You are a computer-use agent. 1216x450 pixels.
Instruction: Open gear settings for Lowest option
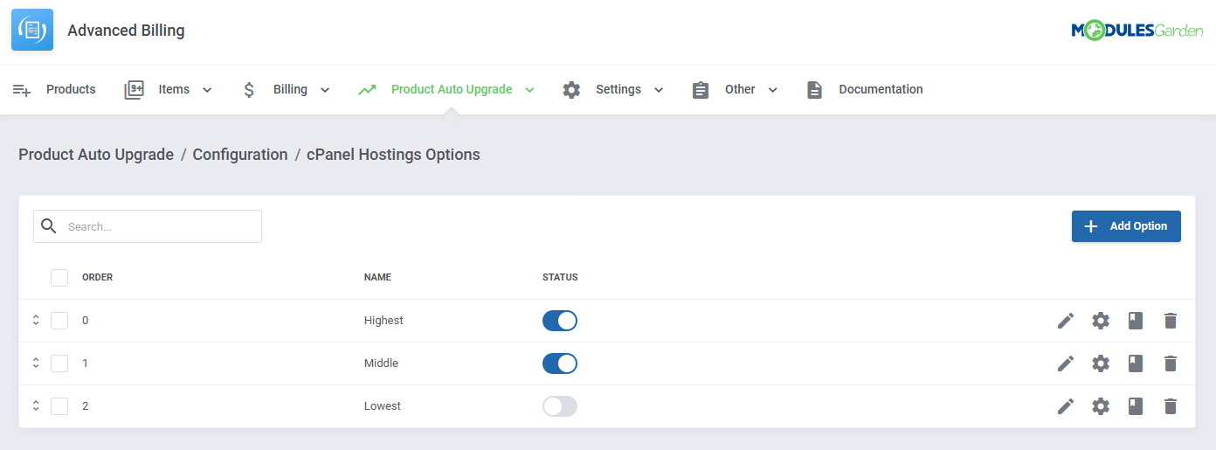[x=1101, y=406]
